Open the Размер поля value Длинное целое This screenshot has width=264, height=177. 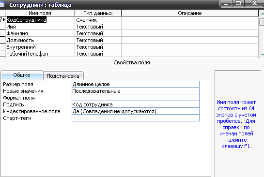point(136,84)
